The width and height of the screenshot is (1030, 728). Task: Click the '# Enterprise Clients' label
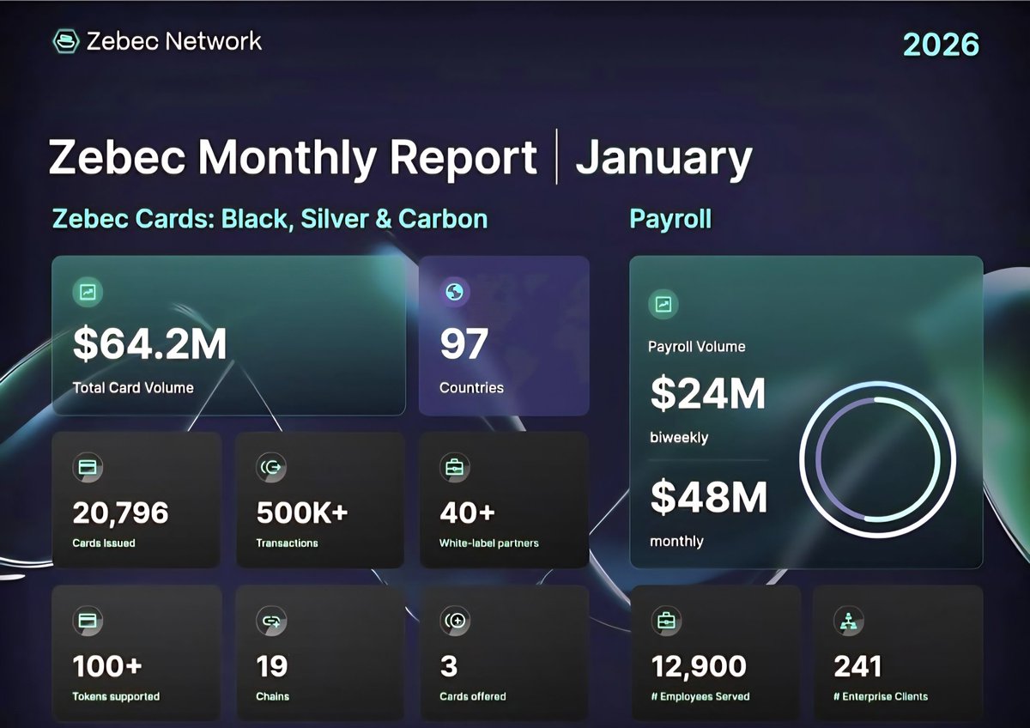(x=881, y=696)
